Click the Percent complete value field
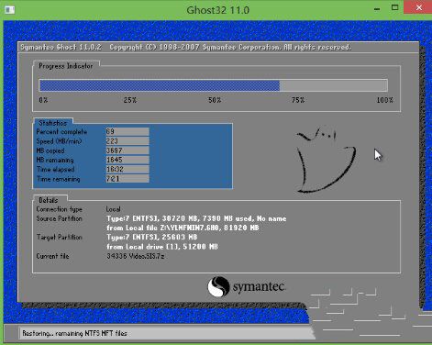This screenshot has width=432, height=345. click(x=127, y=131)
